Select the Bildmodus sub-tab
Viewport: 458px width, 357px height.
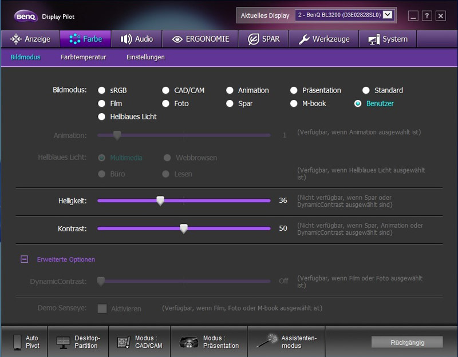[x=25, y=57]
